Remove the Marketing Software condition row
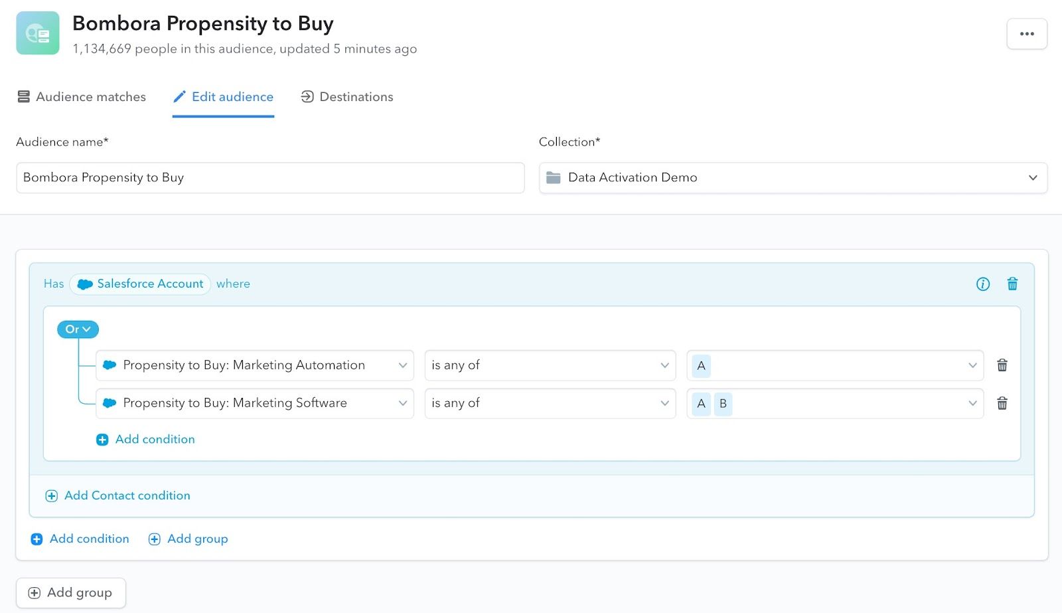Screen dimensions: 1062x613 (1002, 403)
